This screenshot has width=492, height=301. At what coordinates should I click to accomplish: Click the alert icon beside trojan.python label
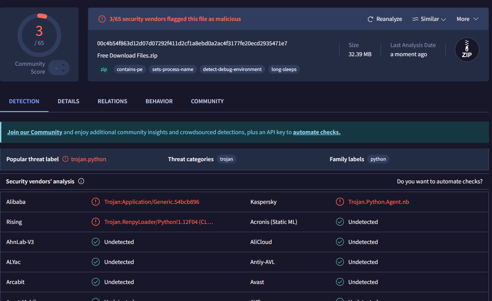pos(66,159)
